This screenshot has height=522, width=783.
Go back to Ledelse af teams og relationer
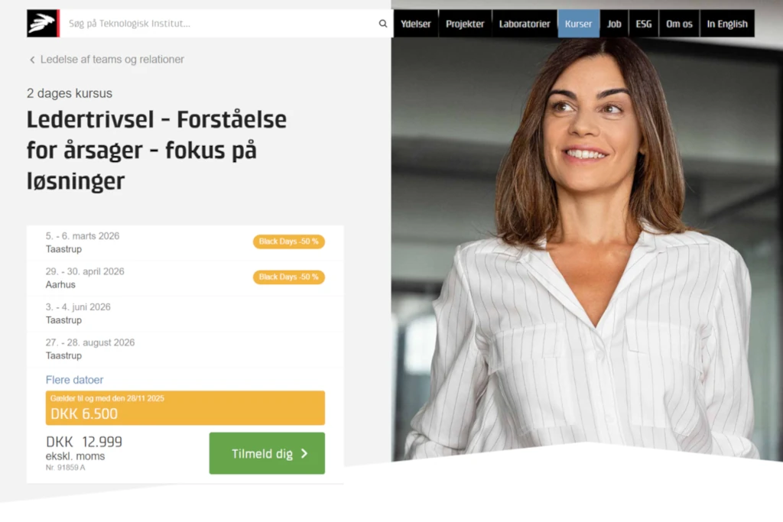point(112,60)
